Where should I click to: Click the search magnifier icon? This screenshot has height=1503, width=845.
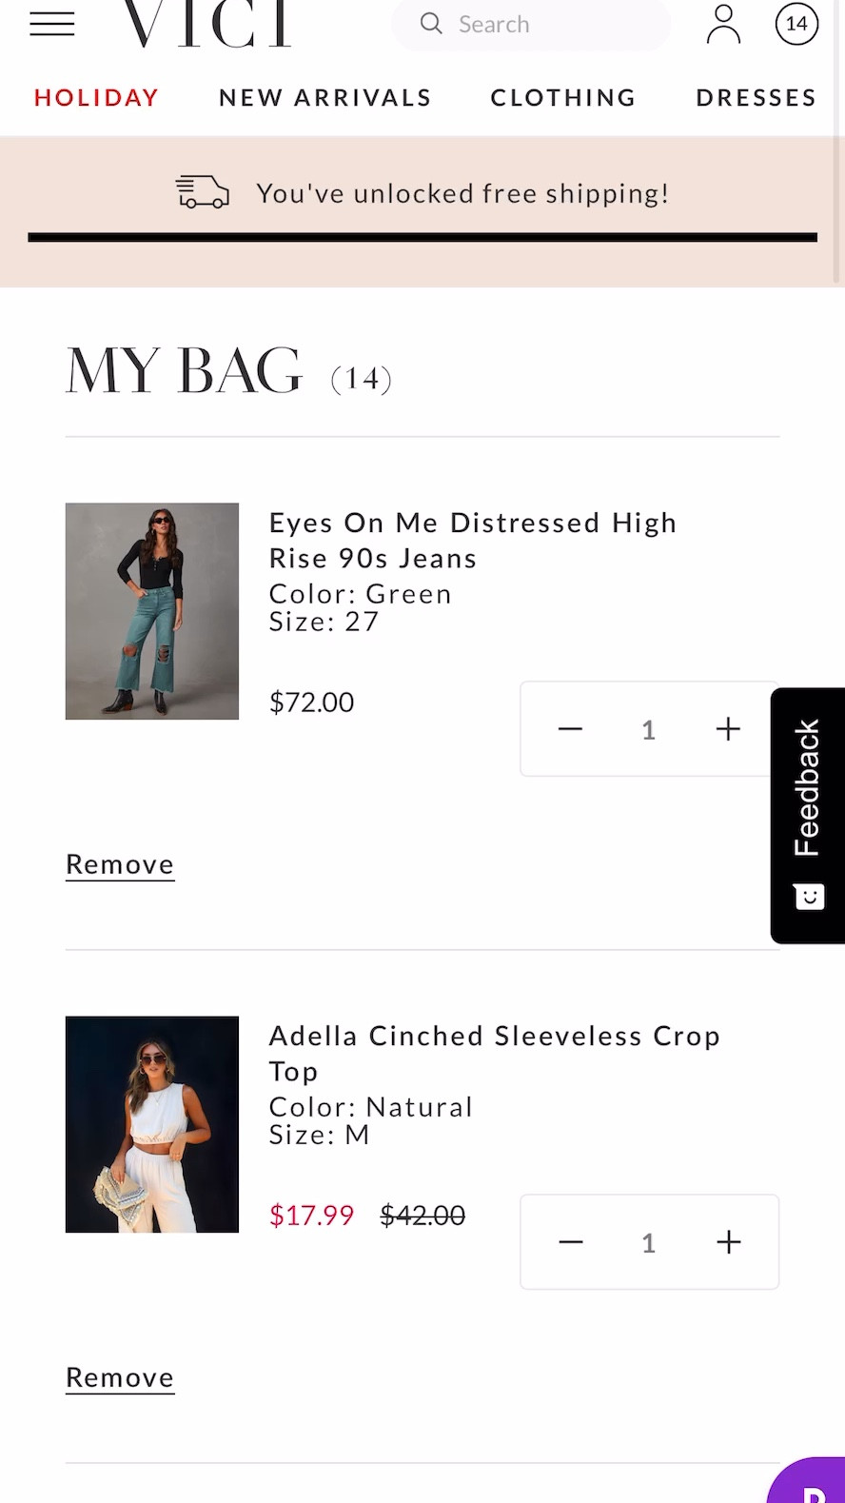pos(431,24)
